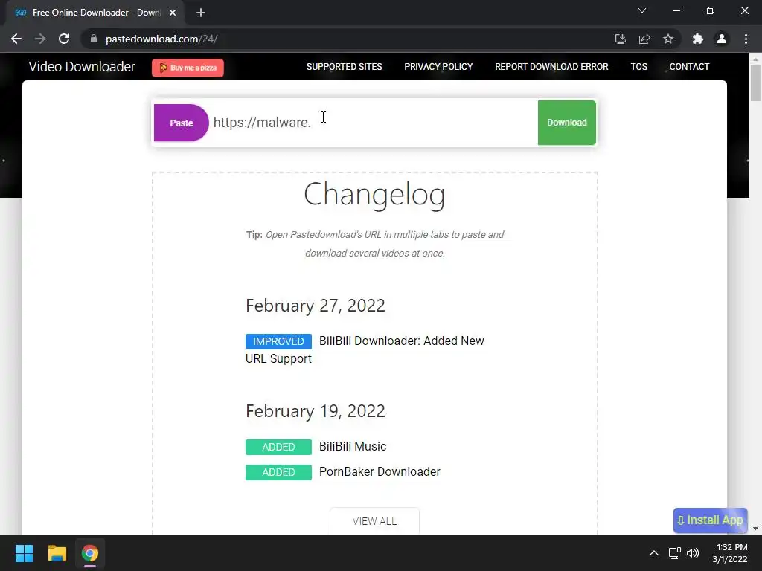Click scrollbar down arrow
762x571 pixels.
tap(755, 529)
